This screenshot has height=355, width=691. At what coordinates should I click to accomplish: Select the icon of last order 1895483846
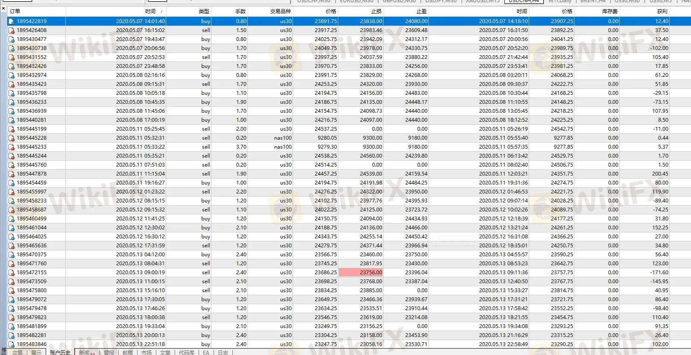coord(12,344)
